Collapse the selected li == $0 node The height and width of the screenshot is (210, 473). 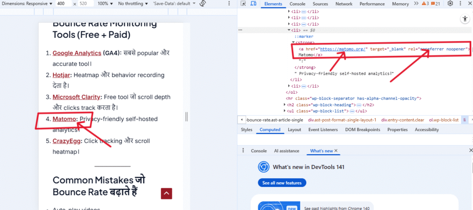(x=289, y=30)
